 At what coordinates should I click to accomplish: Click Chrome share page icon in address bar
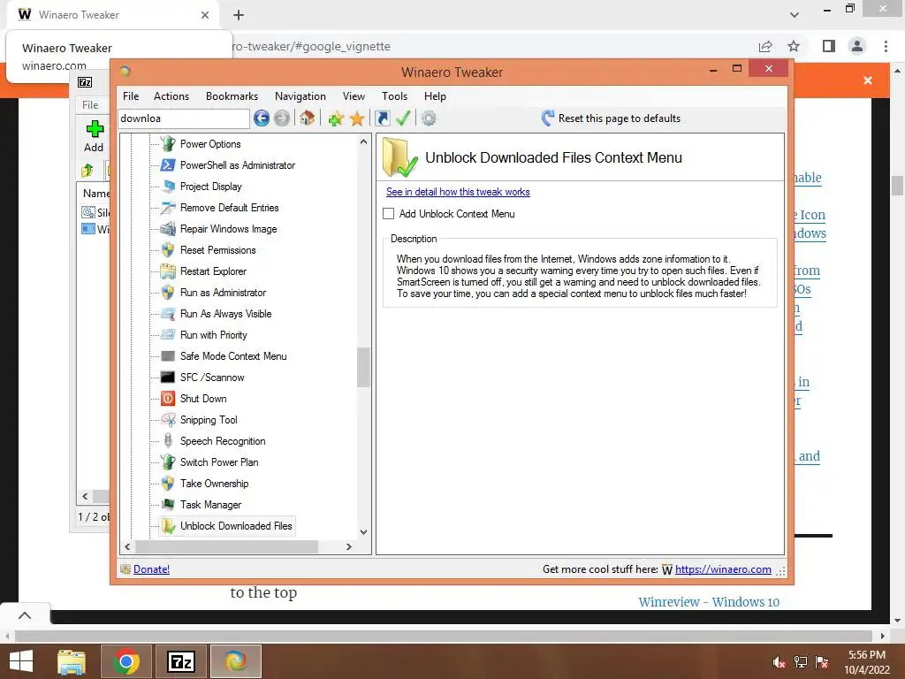pos(765,46)
